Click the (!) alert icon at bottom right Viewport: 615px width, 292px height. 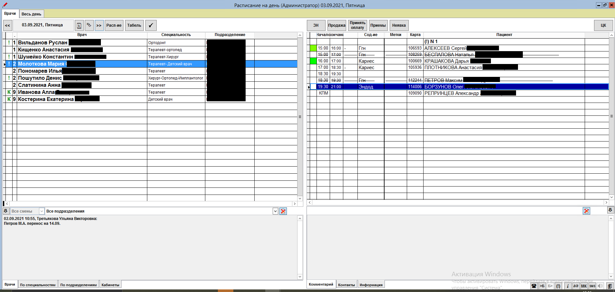(558, 286)
